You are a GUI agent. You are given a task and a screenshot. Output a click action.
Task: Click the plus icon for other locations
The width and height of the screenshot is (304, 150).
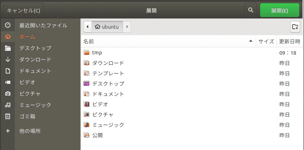tap(8, 131)
